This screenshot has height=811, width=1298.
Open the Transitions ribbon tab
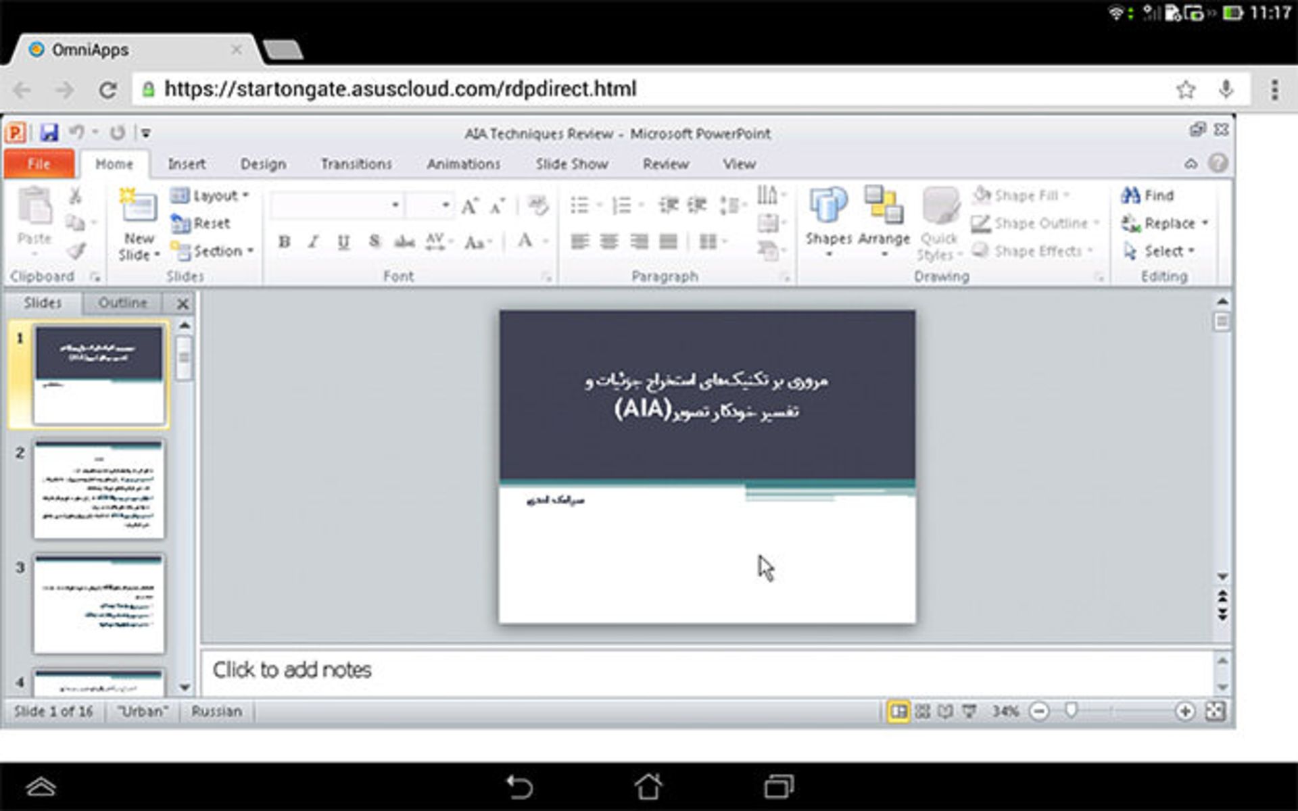point(356,164)
